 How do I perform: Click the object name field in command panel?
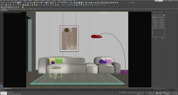[158, 15]
